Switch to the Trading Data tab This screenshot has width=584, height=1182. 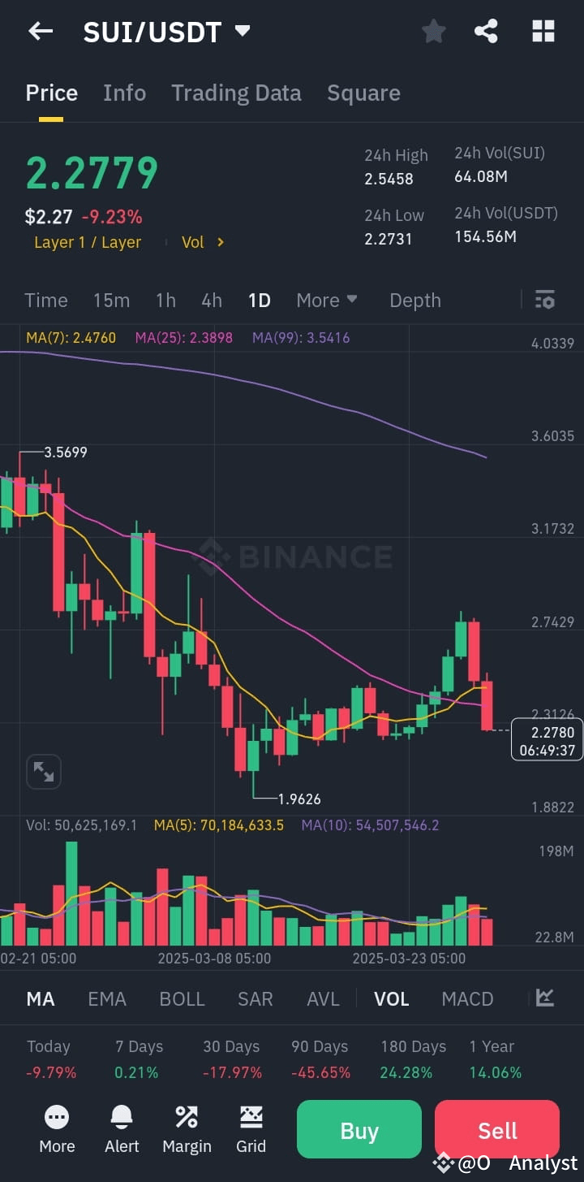pyautogui.click(x=236, y=92)
